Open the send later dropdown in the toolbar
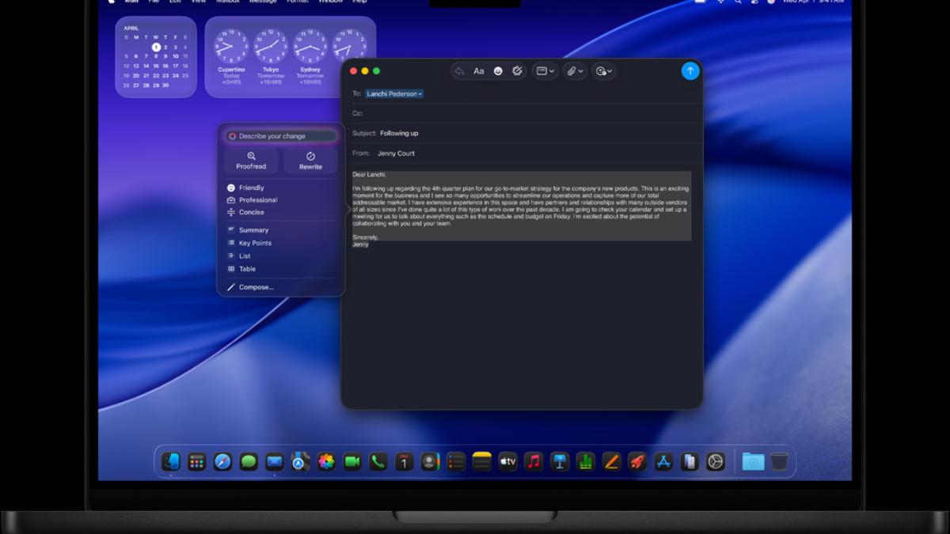 604,71
